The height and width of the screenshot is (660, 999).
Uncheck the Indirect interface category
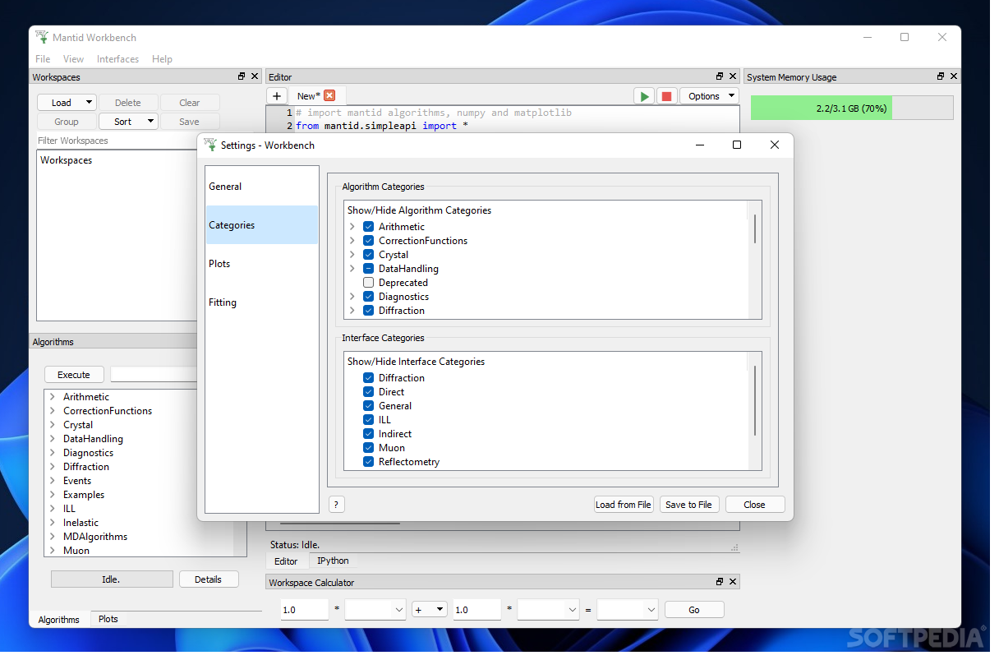click(368, 434)
